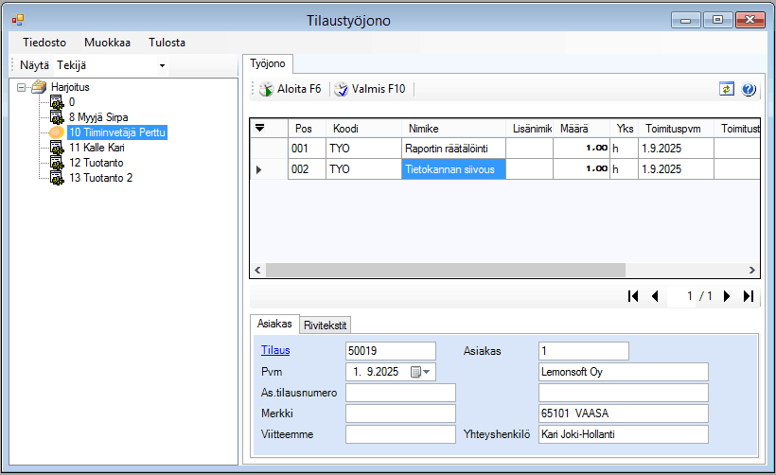
Task: Open the Tulosta menu
Action: pos(167,43)
